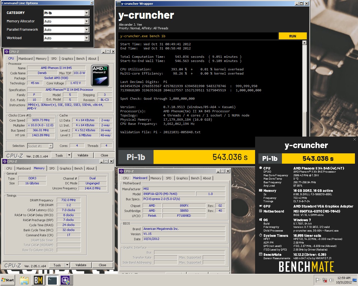The image size is (358, 286).
Task: Click the CPU section icon in BenchMate overlay
Action: pos(261,168)
